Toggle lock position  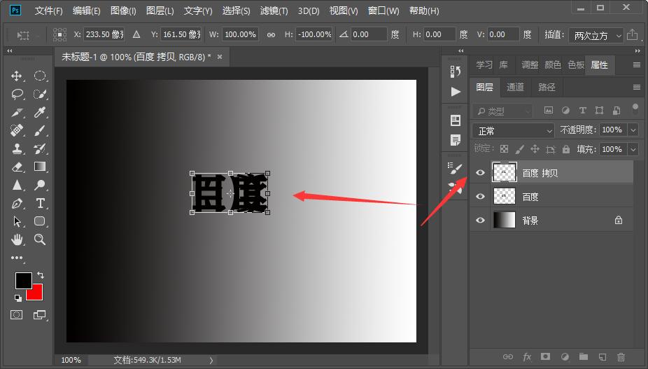[535, 149]
